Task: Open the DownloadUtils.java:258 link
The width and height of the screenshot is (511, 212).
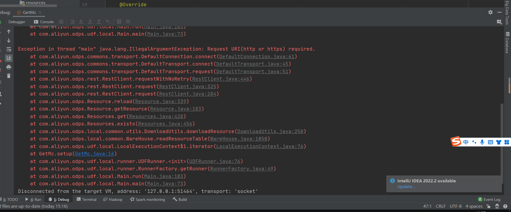Action: 270,131
